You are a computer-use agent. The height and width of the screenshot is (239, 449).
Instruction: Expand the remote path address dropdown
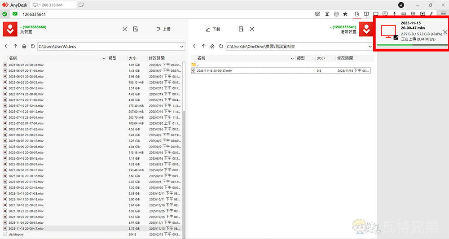click(x=370, y=46)
